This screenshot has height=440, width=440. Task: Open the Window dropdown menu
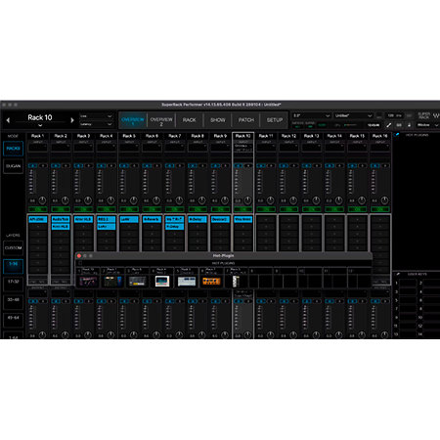point(427,125)
